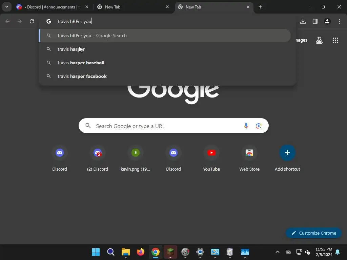Select 'travis harper baseball' suggestion
The width and height of the screenshot is (347, 260).
[x=165, y=63]
